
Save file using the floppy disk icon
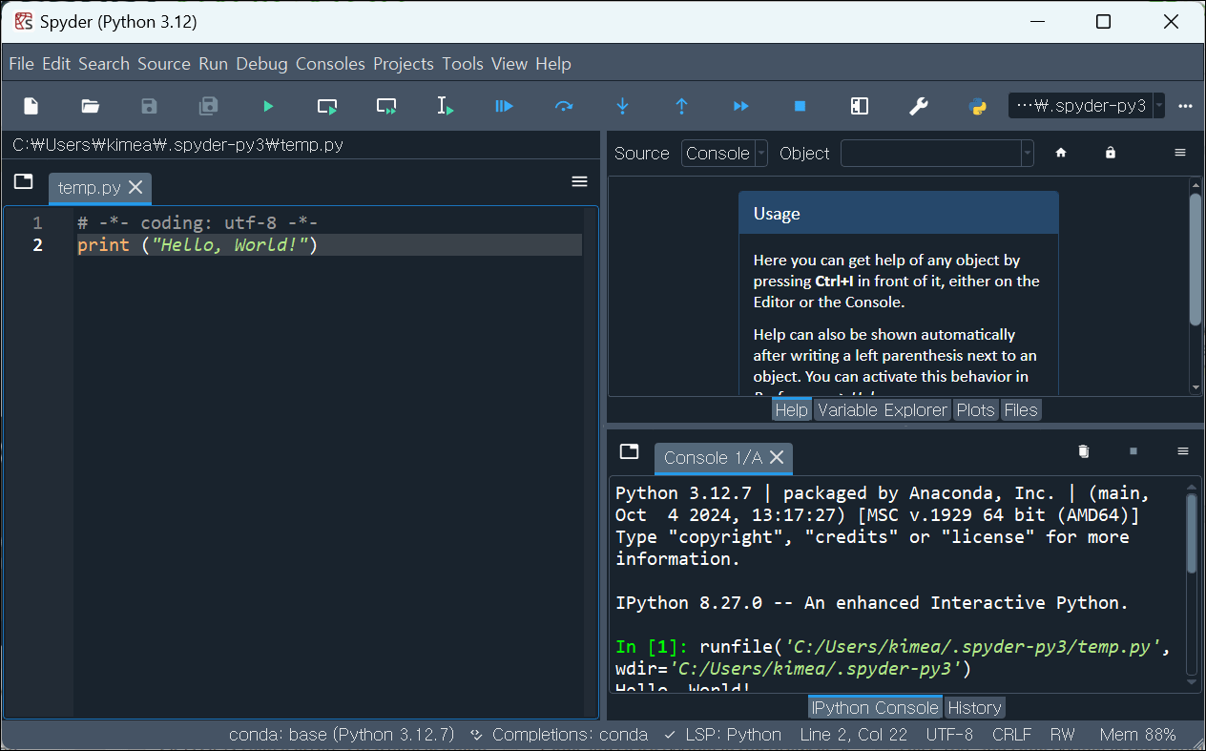click(x=149, y=106)
